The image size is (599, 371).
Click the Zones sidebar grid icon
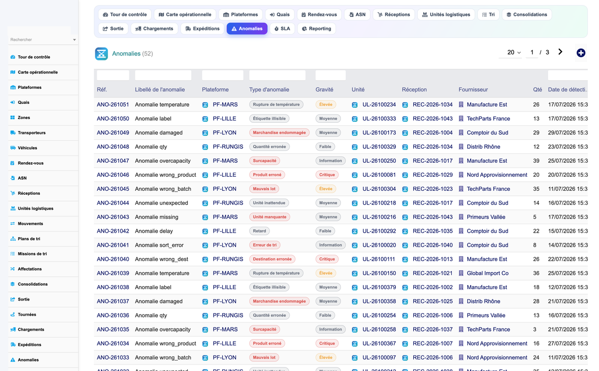point(12,118)
